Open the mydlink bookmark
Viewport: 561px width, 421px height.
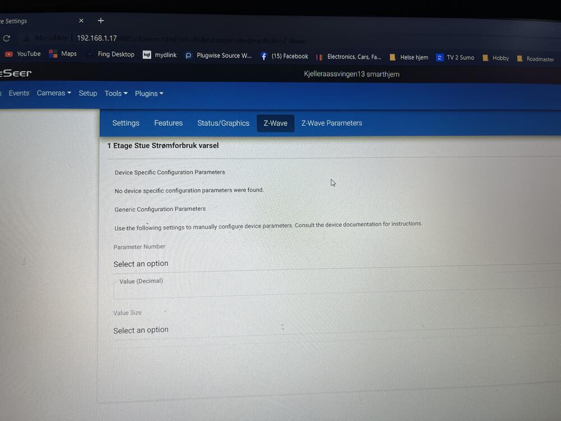pyautogui.click(x=160, y=55)
